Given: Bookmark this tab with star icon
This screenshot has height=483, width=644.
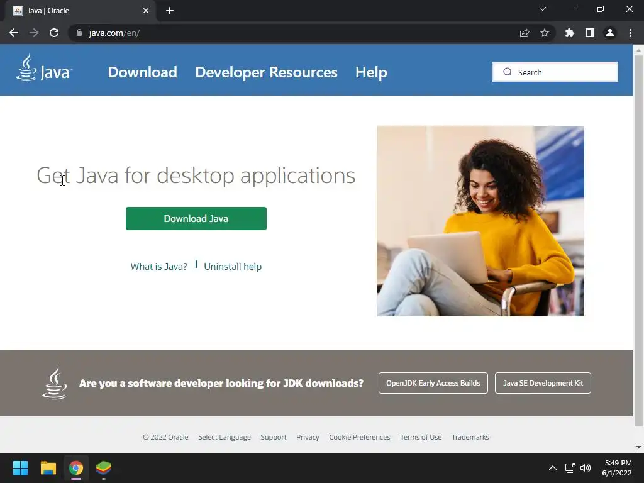Looking at the screenshot, I should click(545, 33).
